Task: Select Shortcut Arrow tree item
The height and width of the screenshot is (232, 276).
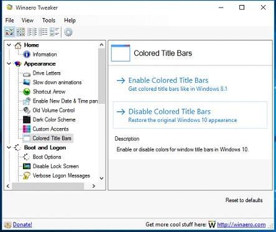Action: [x=49, y=91]
